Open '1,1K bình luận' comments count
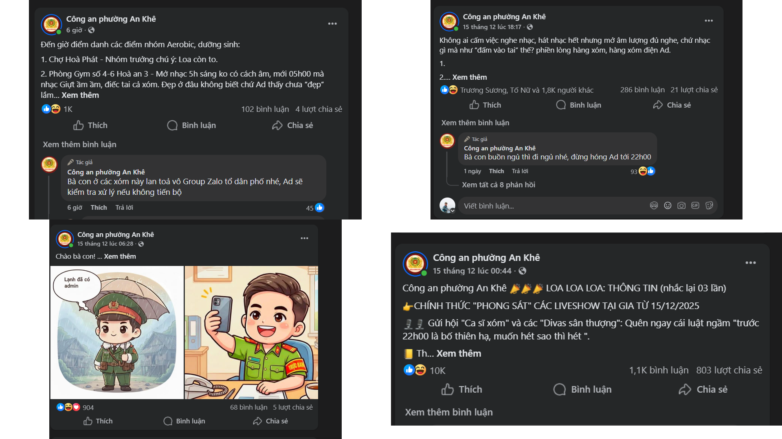The width and height of the screenshot is (782, 439). click(659, 370)
